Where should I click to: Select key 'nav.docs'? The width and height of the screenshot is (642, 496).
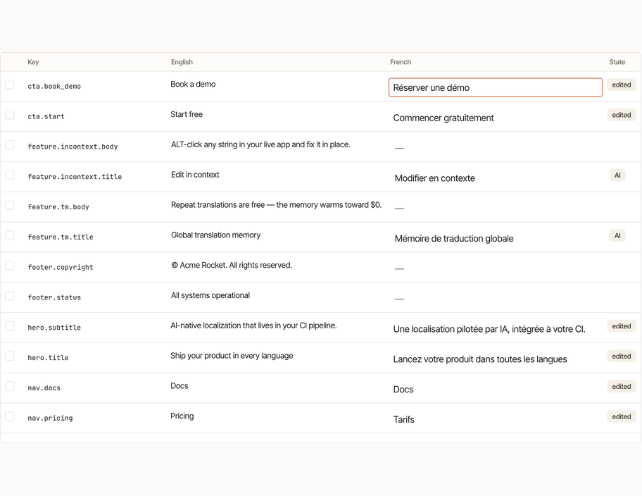click(44, 387)
